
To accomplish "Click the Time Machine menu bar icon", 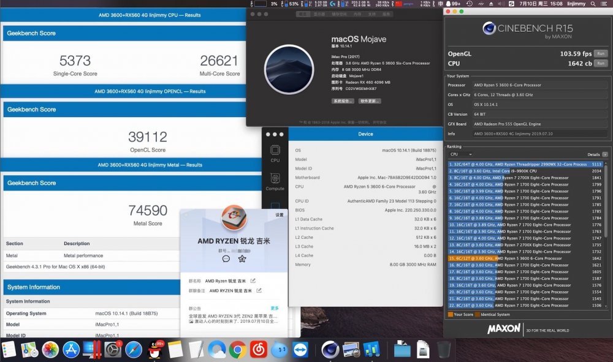I will (x=470, y=4).
